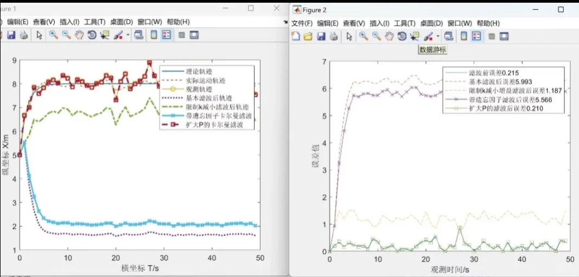Click dock arrow at Figure 1 menu bar end

click(286, 22)
